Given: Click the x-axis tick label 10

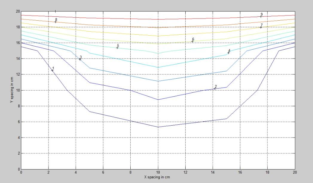Looking at the screenshot, I should [x=158, y=173].
